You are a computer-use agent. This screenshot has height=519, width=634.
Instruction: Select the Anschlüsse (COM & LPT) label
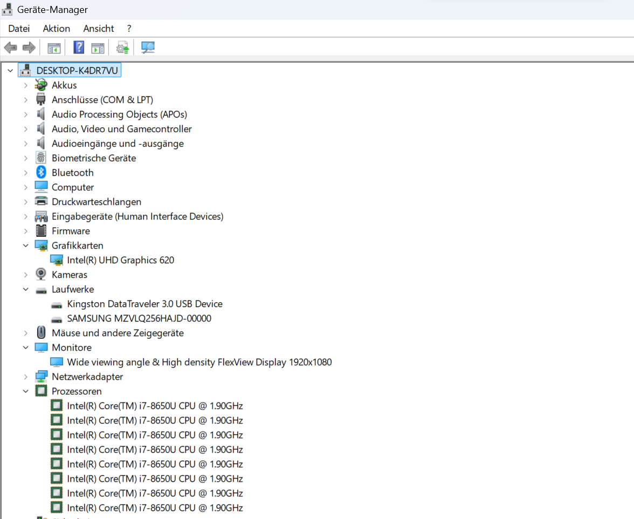point(102,99)
